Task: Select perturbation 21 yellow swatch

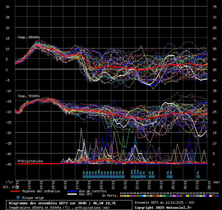Action: [187, 196]
